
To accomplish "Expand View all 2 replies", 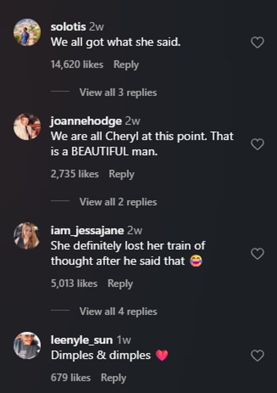I will point(118,202).
